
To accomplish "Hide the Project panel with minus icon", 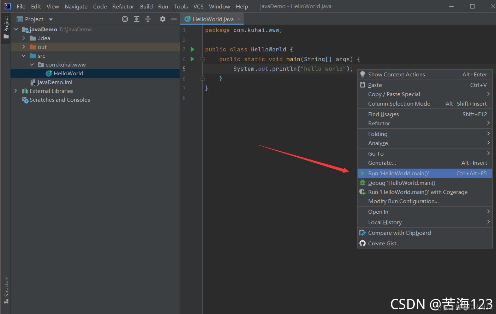I will pos(174,19).
